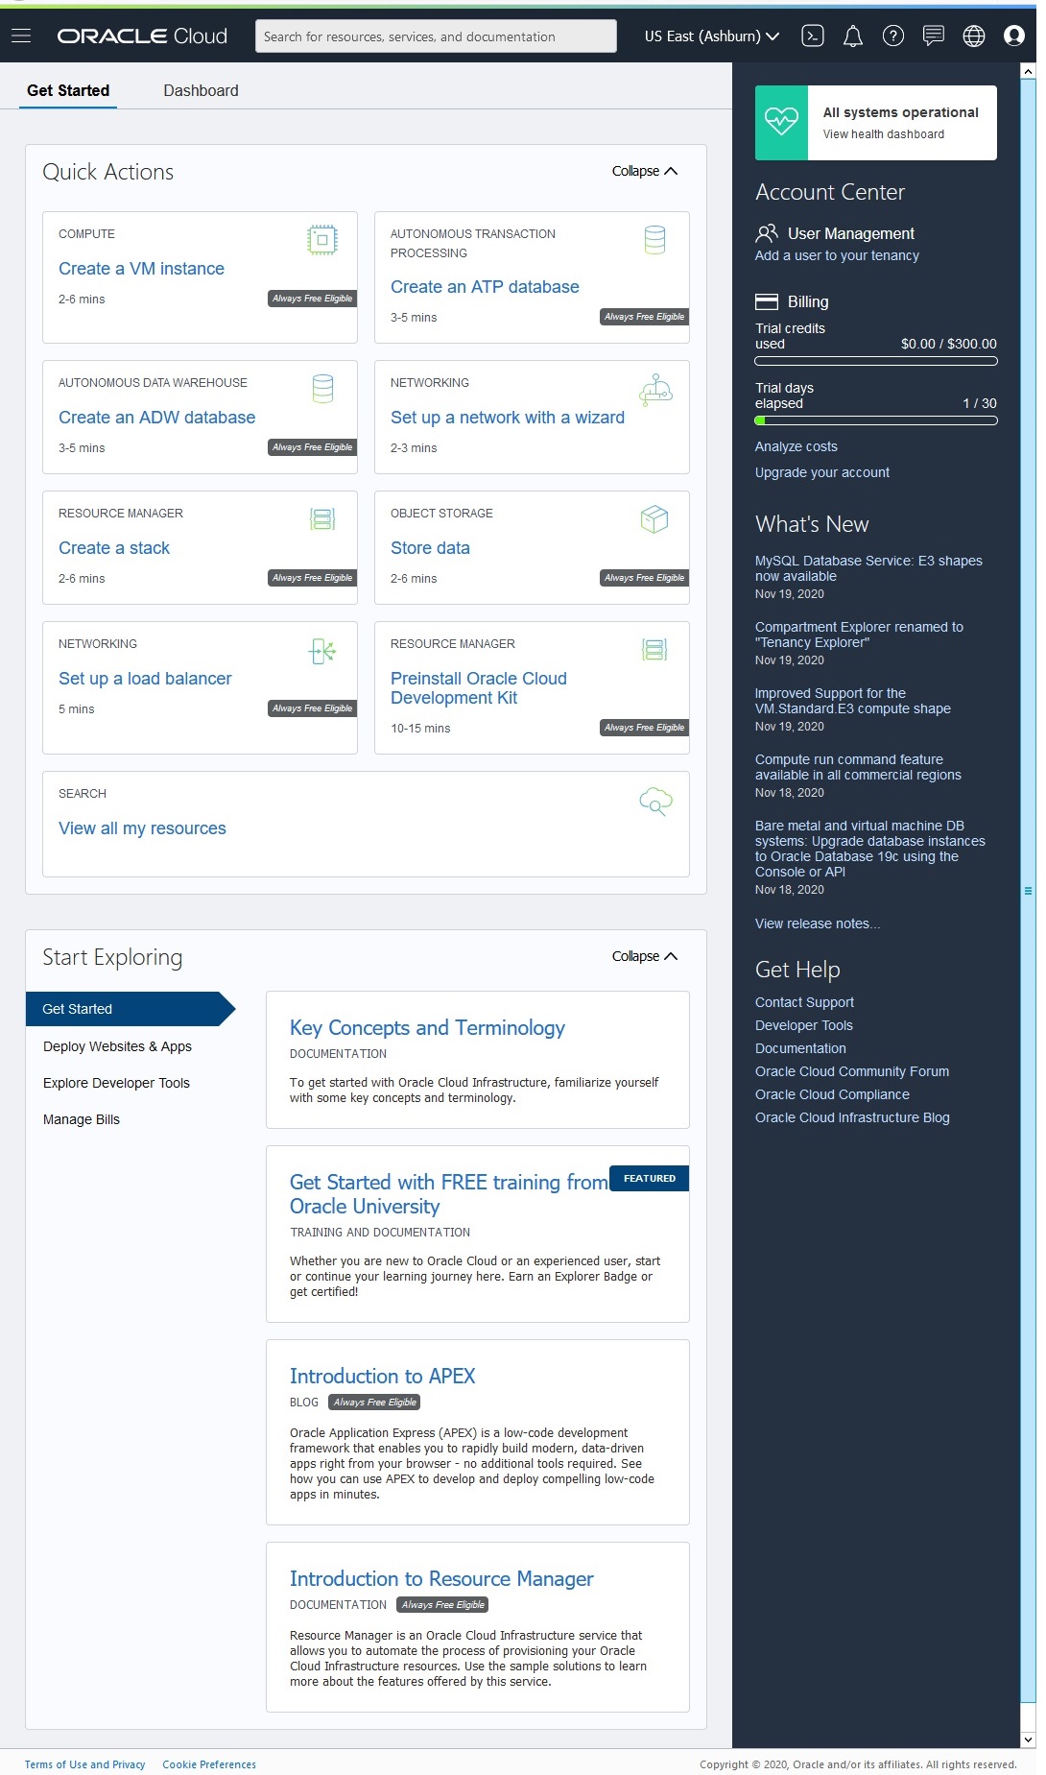Click the network wizard cloud icon
The image size is (1046, 1775).
(x=656, y=390)
